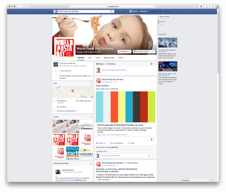226x192 pixels.
Task: Open Viogerm logo photo thumbnail
Action: (x=86, y=153)
